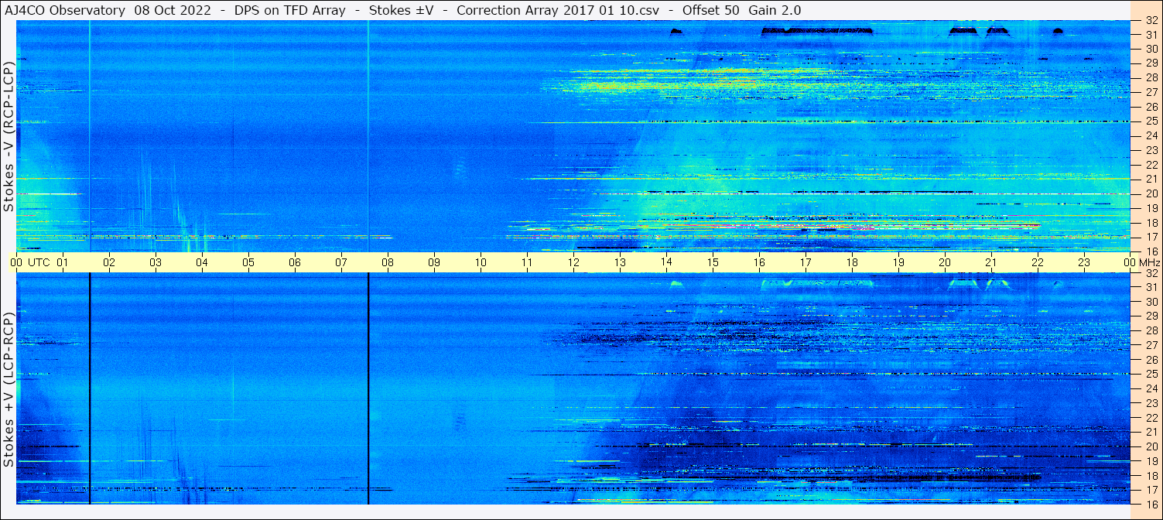The image size is (1163, 520).
Task: Select the 02 hour mark on the time axis
Action: (109, 262)
